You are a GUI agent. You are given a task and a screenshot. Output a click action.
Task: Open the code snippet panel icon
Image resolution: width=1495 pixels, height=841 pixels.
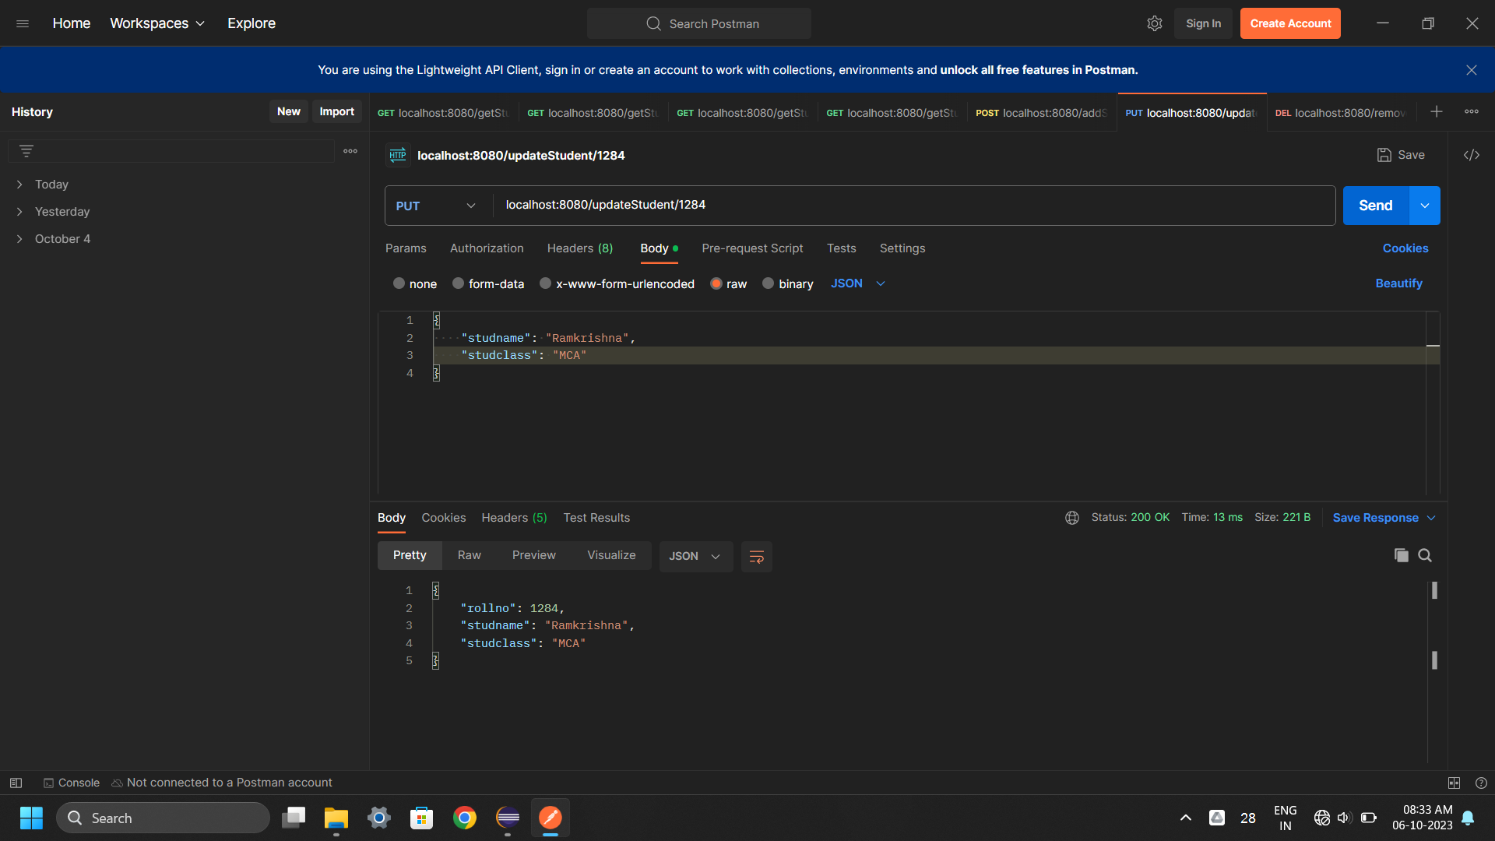(1471, 155)
